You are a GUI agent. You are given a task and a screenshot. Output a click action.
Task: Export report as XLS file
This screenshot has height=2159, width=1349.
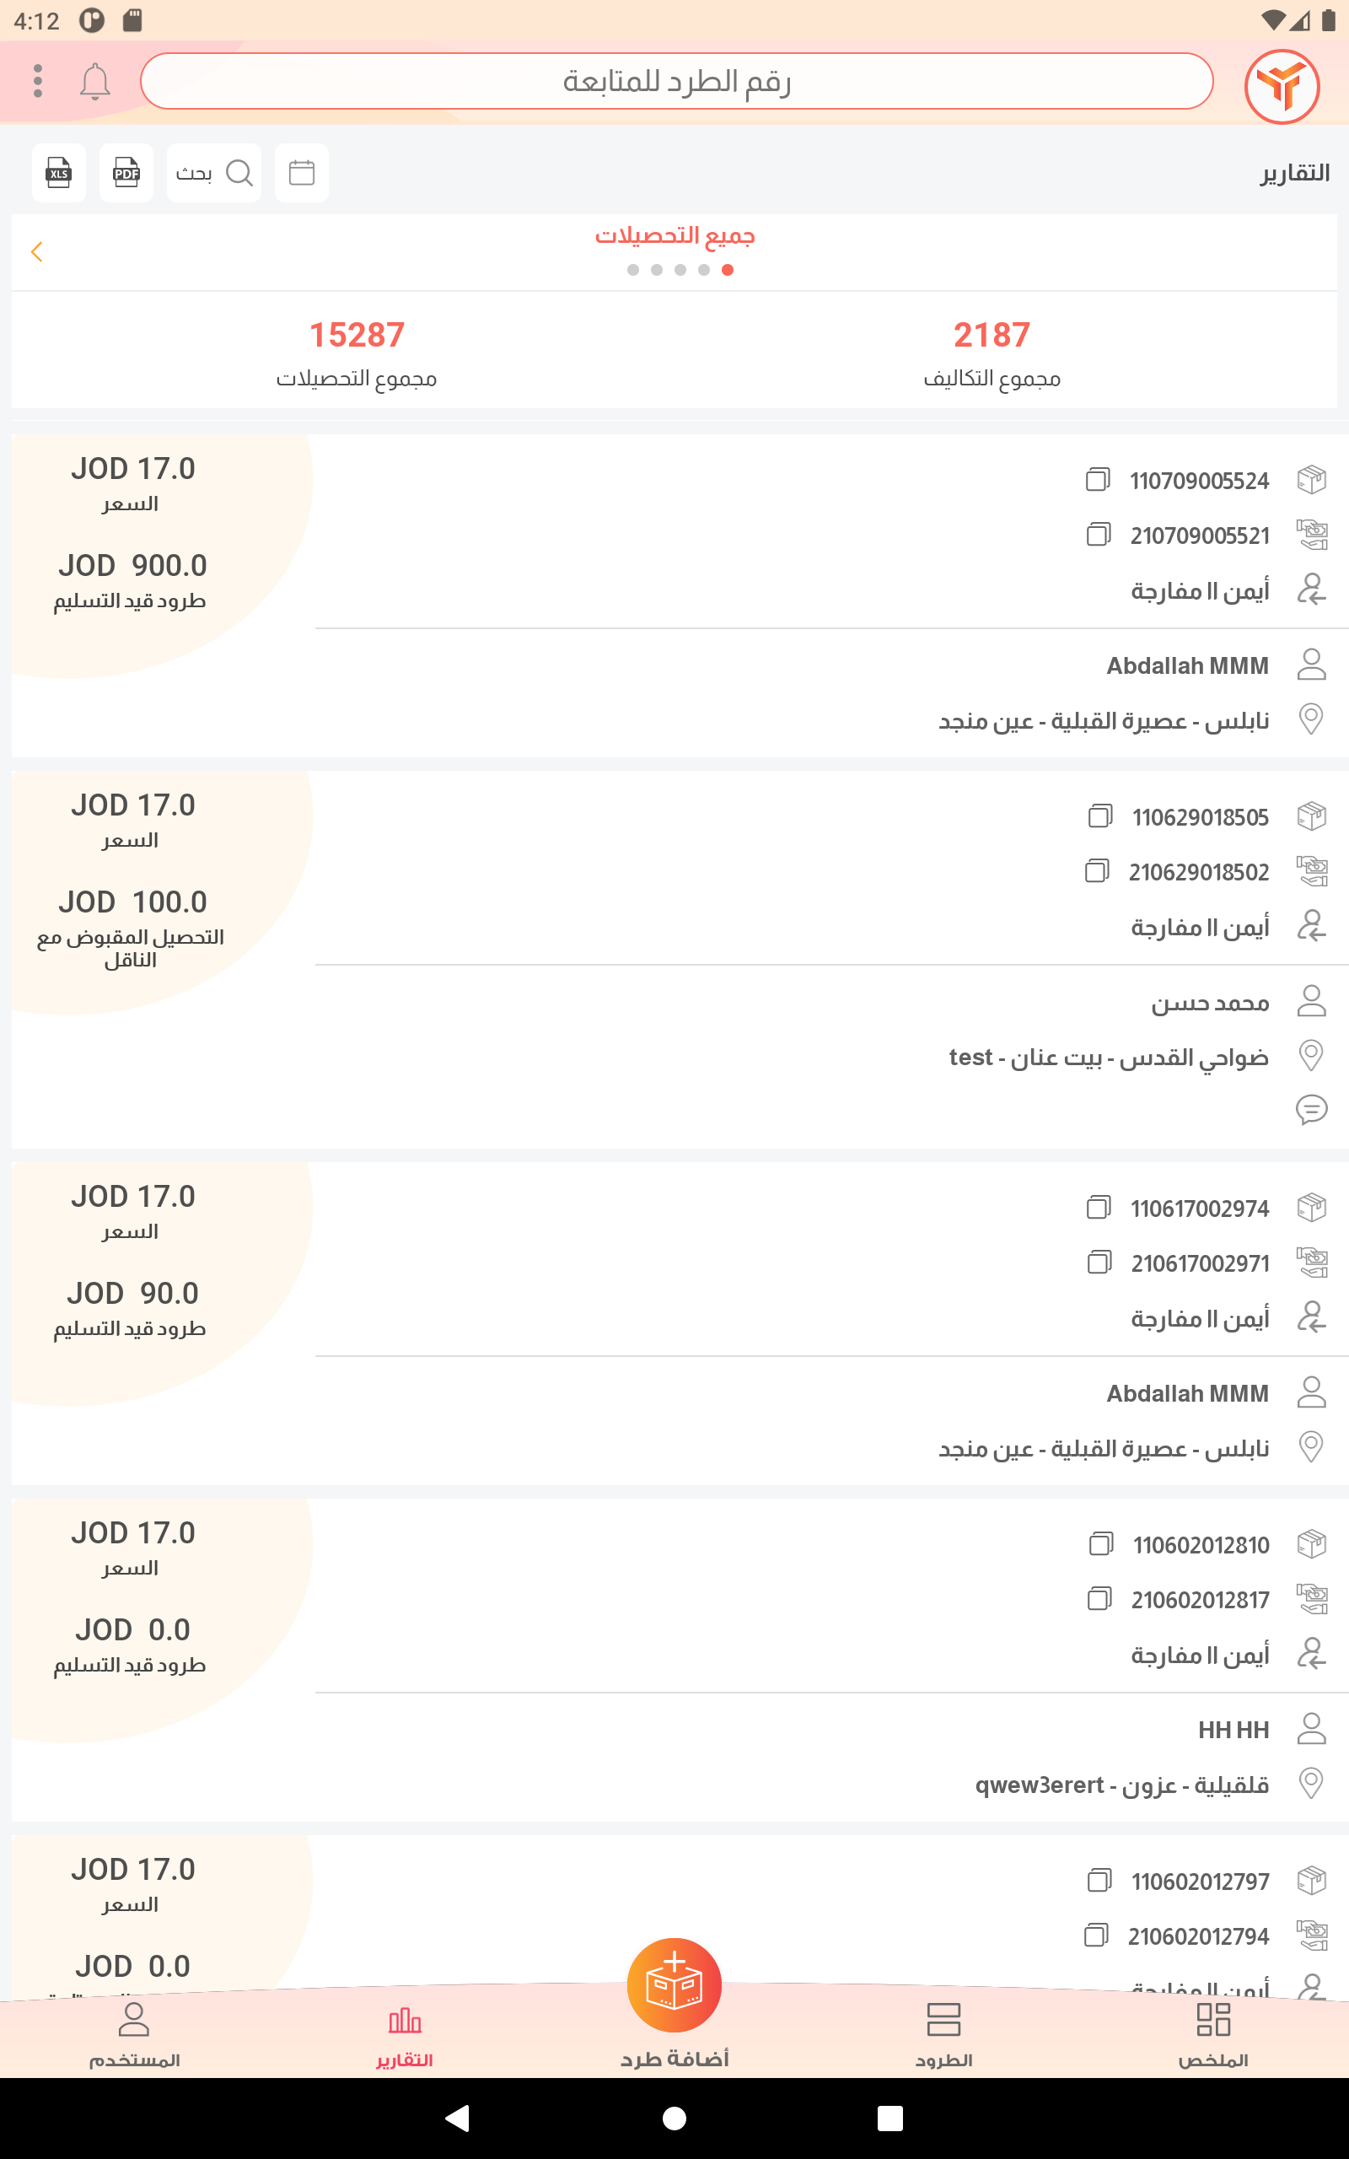tap(59, 172)
